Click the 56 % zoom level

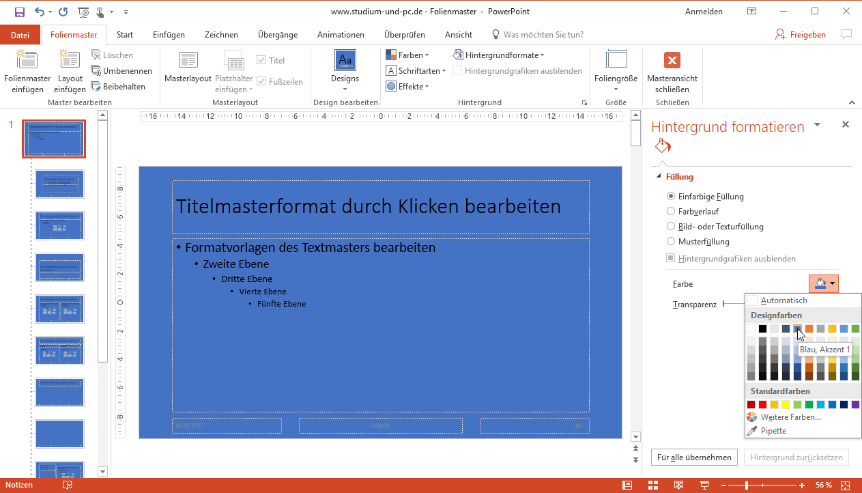[823, 485]
